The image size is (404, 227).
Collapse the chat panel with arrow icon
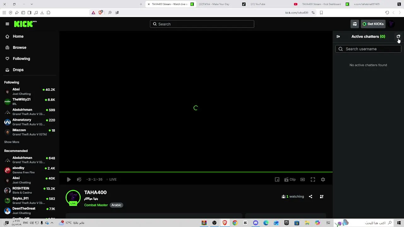(338, 37)
